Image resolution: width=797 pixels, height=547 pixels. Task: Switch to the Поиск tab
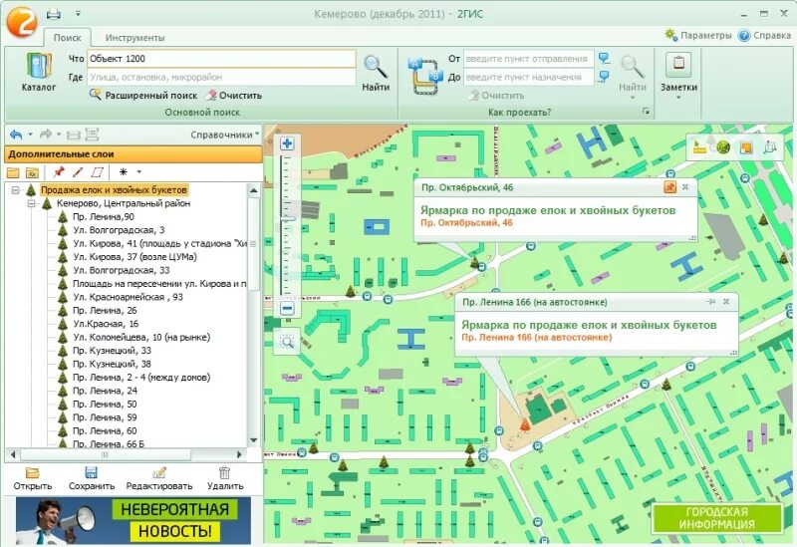click(x=67, y=38)
